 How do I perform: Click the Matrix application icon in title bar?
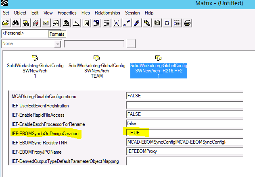tap(4, 3)
